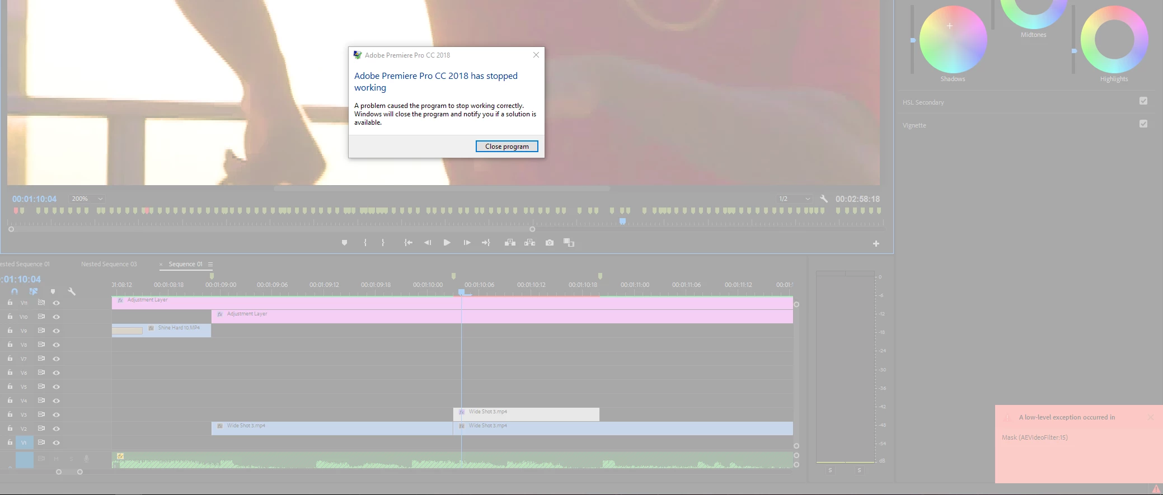The height and width of the screenshot is (495, 1163).
Task: Toggle the Vignette checkbox
Action: click(x=1143, y=124)
